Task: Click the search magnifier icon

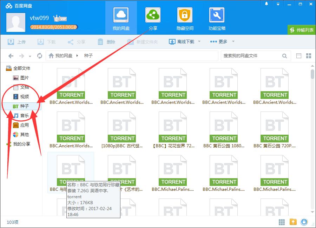Action: [284, 56]
